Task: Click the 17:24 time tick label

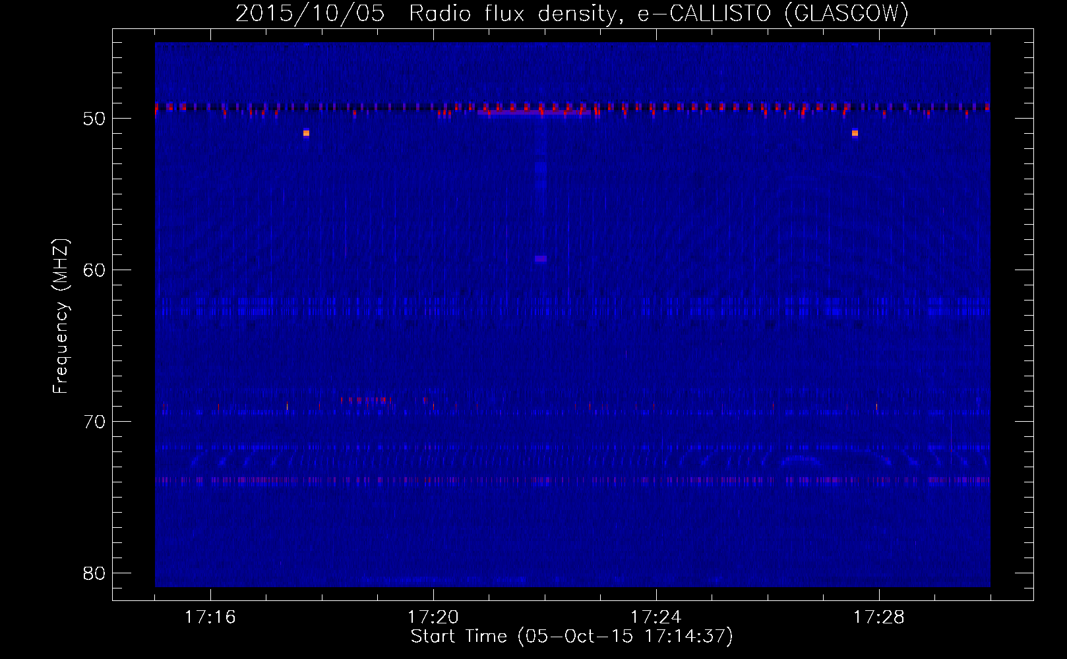Action: pyautogui.click(x=656, y=617)
